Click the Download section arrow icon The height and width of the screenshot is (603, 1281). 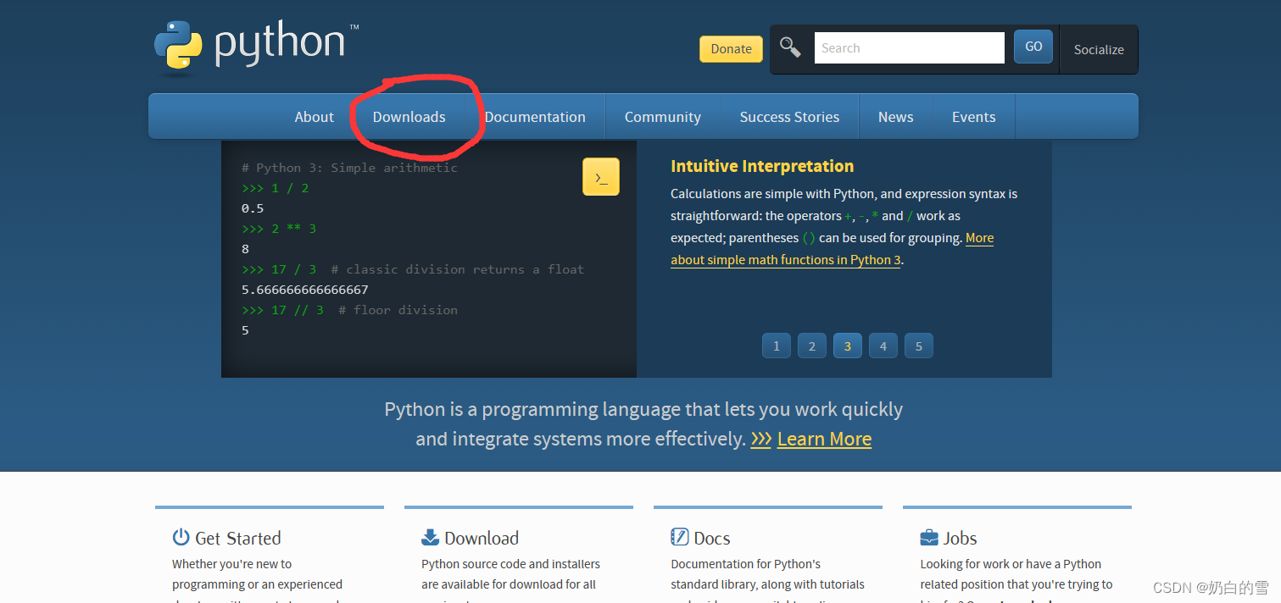[430, 537]
